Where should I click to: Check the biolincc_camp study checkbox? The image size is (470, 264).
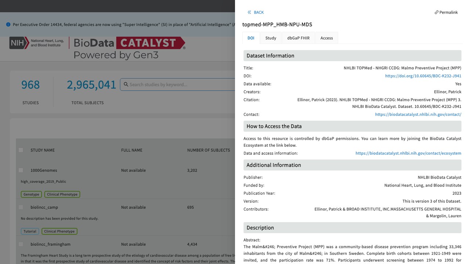tap(21, 207)
